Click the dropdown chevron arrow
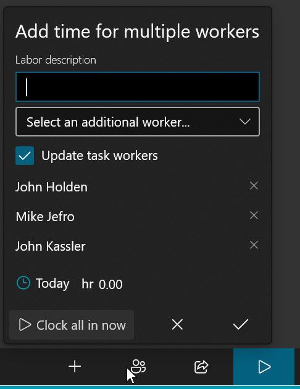Viewport: 300px width, 389px height. click(x=245, y=122)
